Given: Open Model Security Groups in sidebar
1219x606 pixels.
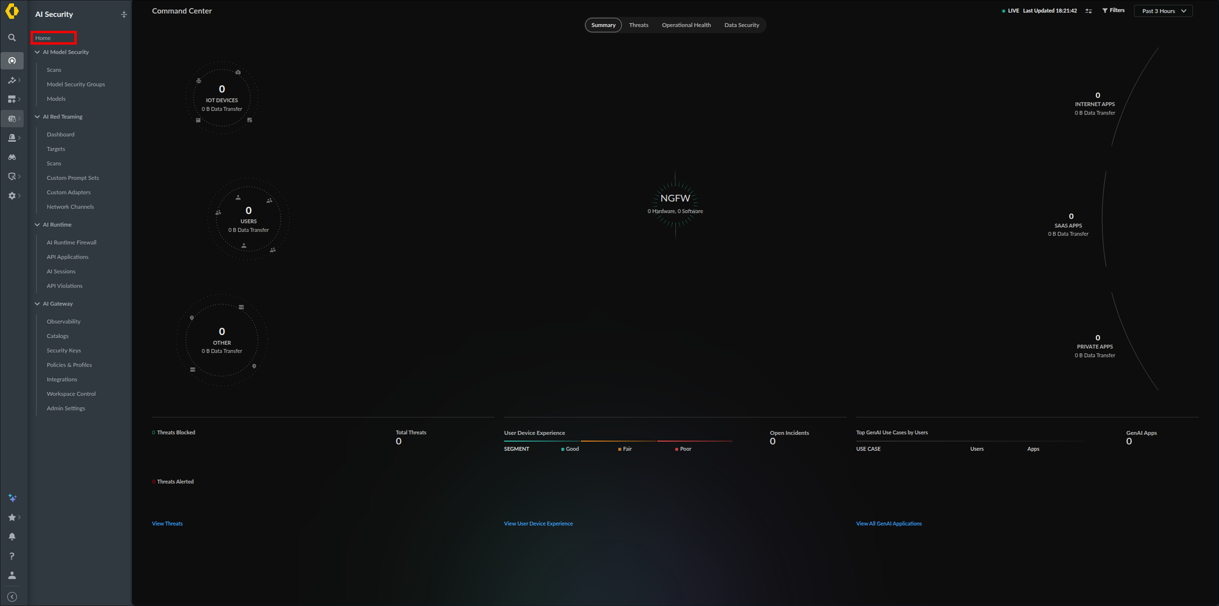Looking at the screenshot, I should pyautogui.click(x=76, y=85).
